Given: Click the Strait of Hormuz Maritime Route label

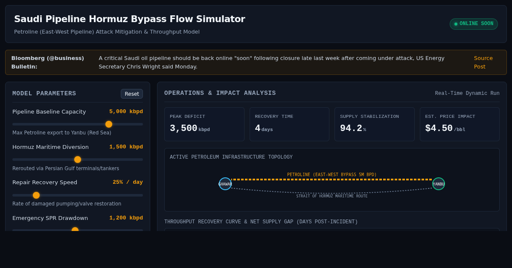Looking at the screenshot, I should click(x=332, y=196).
